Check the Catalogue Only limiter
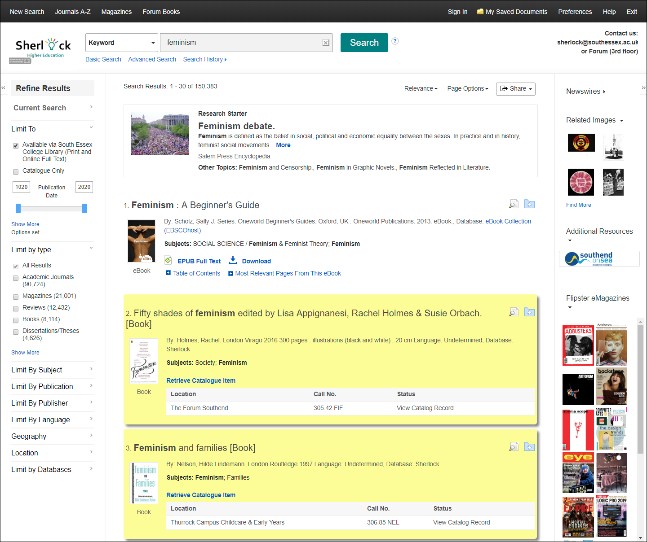The image size is (647, 542). [x=16, y=171]
